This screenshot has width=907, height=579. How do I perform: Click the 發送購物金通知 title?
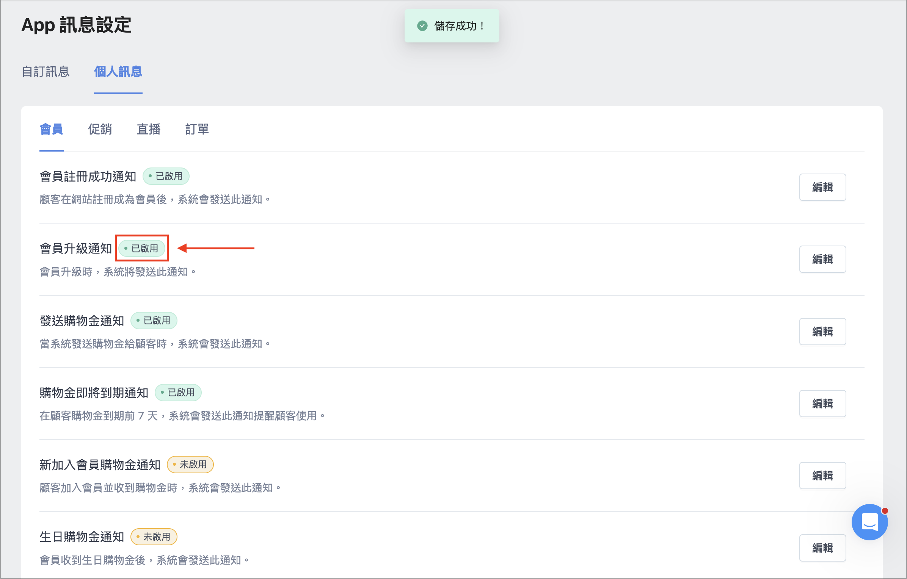point(82,321)
